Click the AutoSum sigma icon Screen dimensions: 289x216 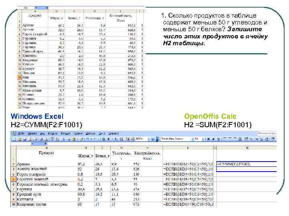coord(108,139)
